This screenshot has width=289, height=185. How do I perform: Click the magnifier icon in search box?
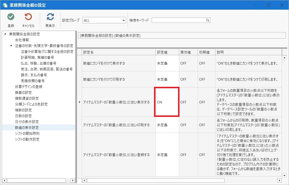point(207,20)
